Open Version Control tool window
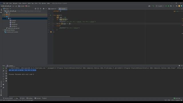Image resolution: width=183 pixels, height=103 pixels. point(8,98)
